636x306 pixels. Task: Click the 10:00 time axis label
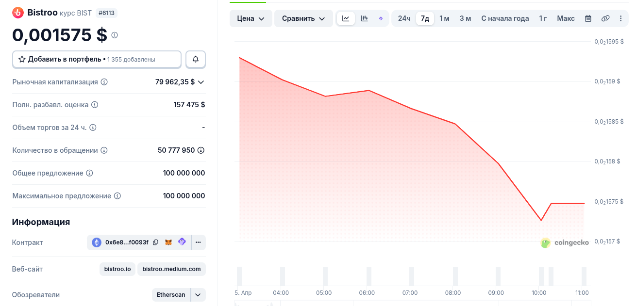539,293
